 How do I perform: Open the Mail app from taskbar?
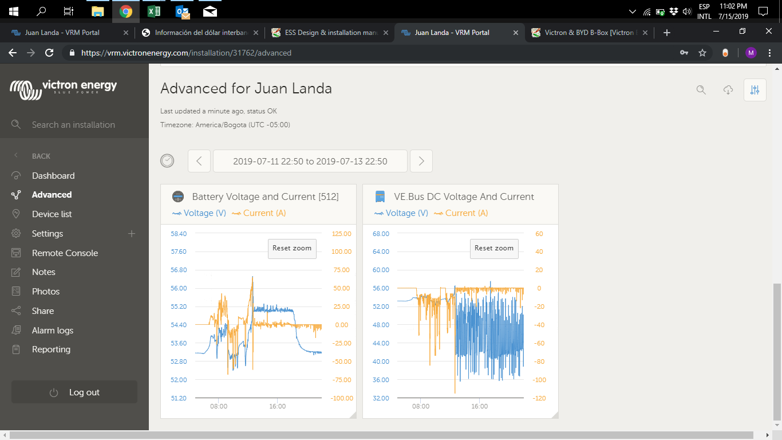coord(210,11)
